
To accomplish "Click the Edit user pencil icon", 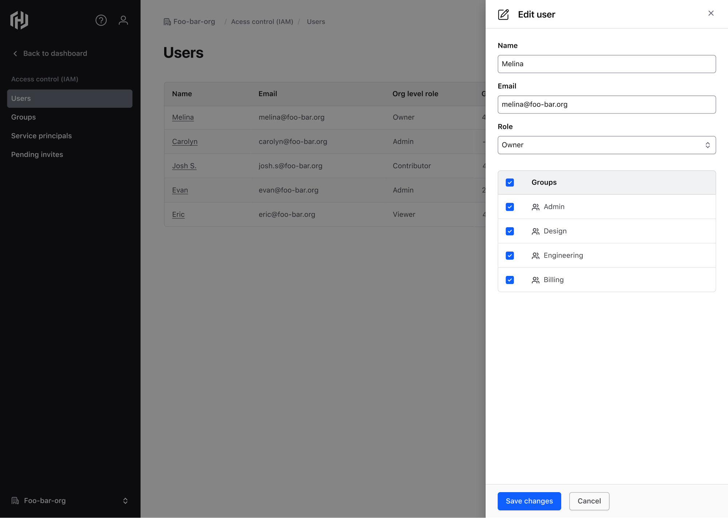I will click(x=503, y=15).
